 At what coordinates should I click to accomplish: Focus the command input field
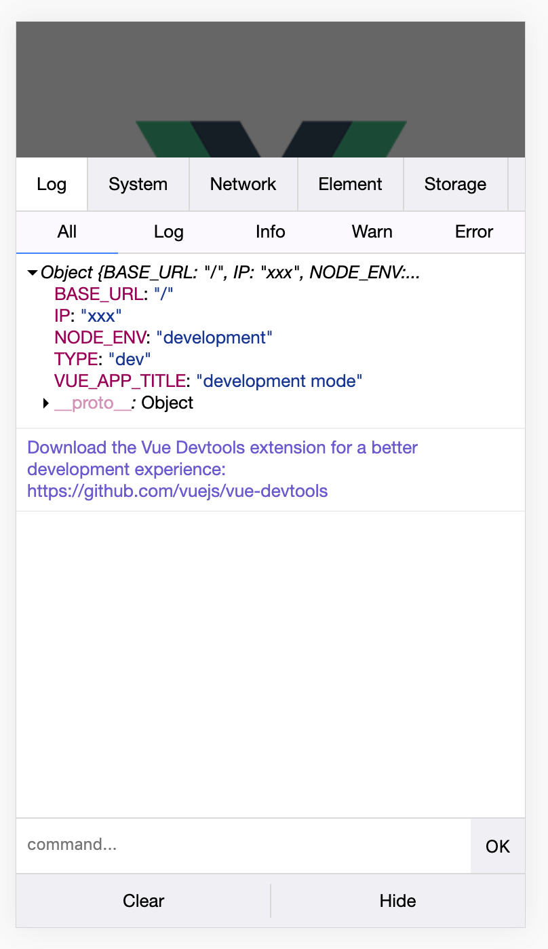pos(243,845)
